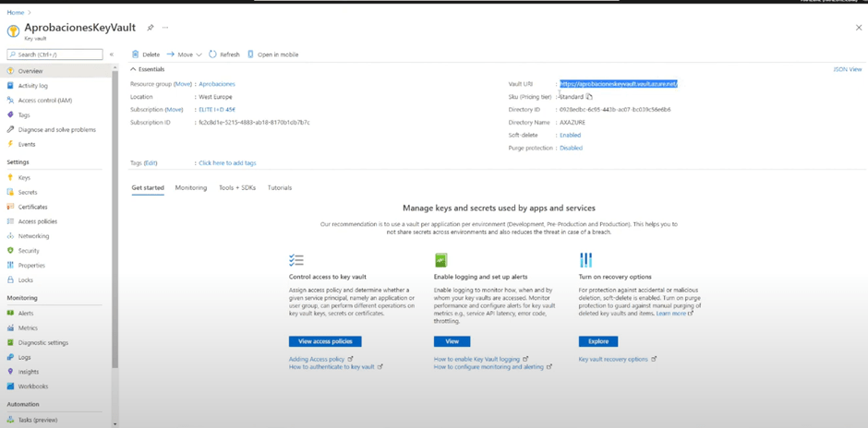
Task: Switch to the Tools + SDKs tab
Action: tap(237, 187)
